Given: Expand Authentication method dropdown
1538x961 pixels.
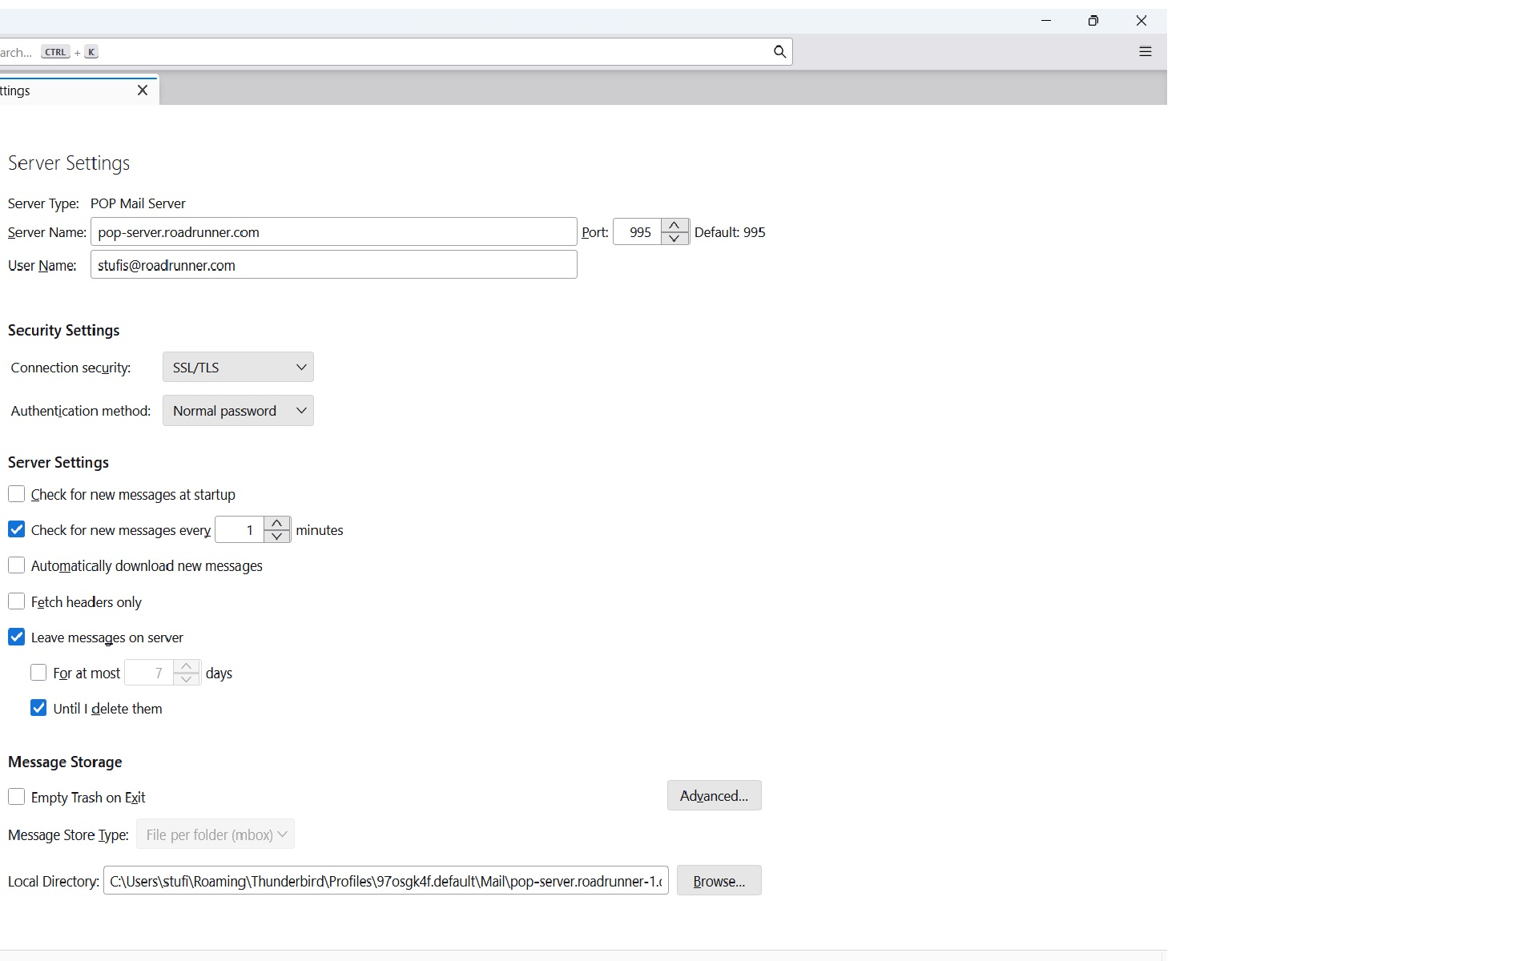Looking at the screenshot, I should [238, 411].
